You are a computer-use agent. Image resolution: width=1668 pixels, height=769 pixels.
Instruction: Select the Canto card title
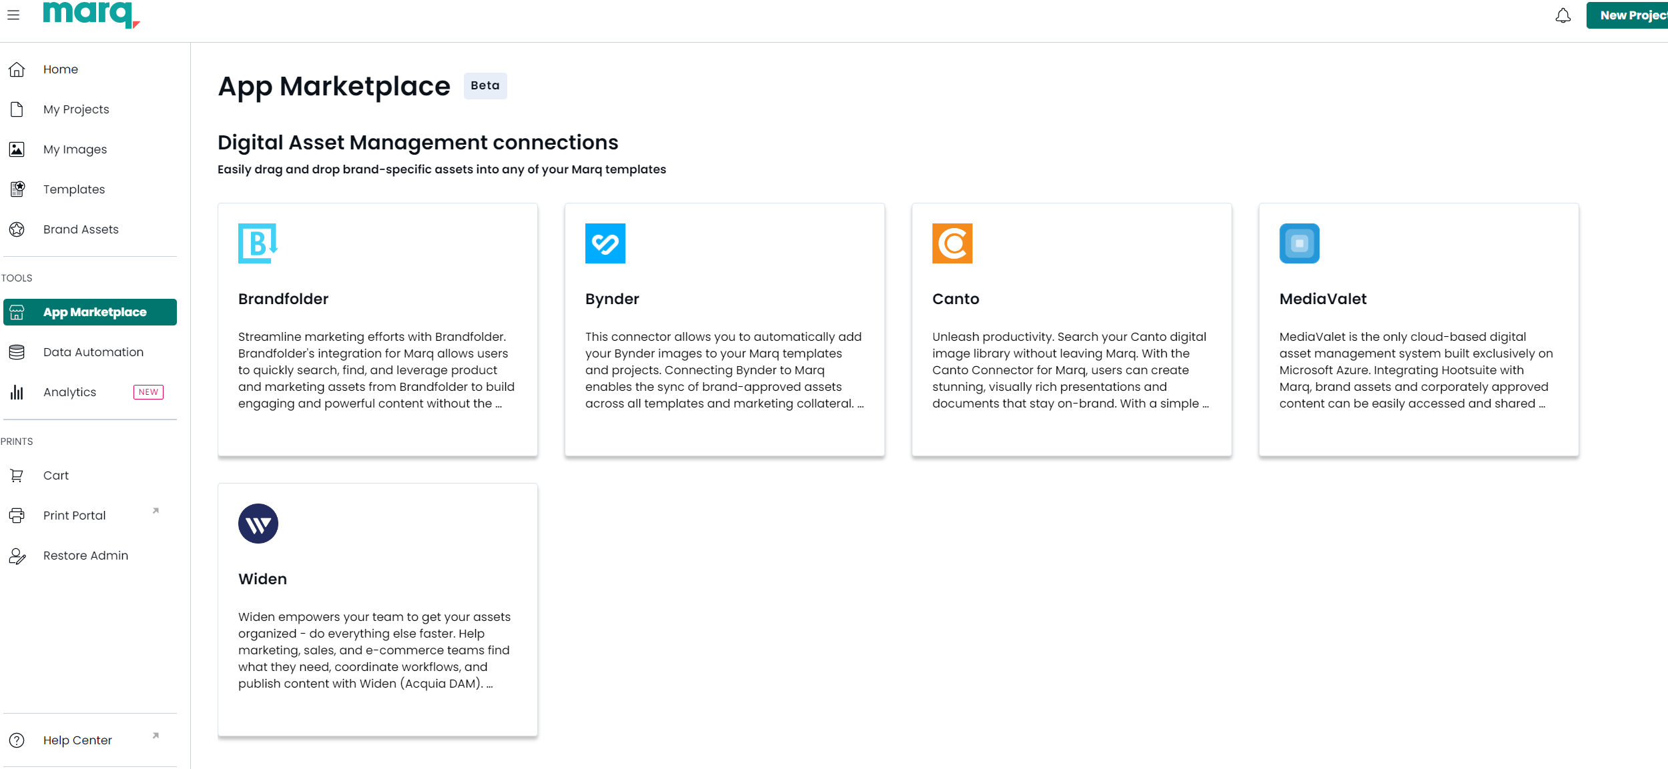pos(956,299)
